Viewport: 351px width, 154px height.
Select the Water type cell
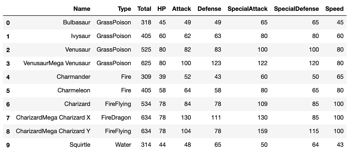tap(123, 145)
